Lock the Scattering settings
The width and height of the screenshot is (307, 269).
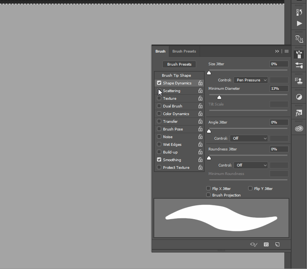(x=200, y=91)
